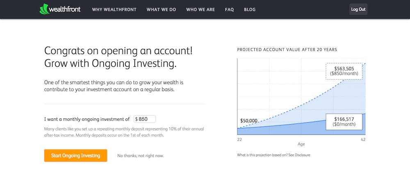Image resolution: width=410 pixels, height=187 pixels.
Task: Click the $166,517 projection label
Action: pyautogui.click(x=344, y=121)
